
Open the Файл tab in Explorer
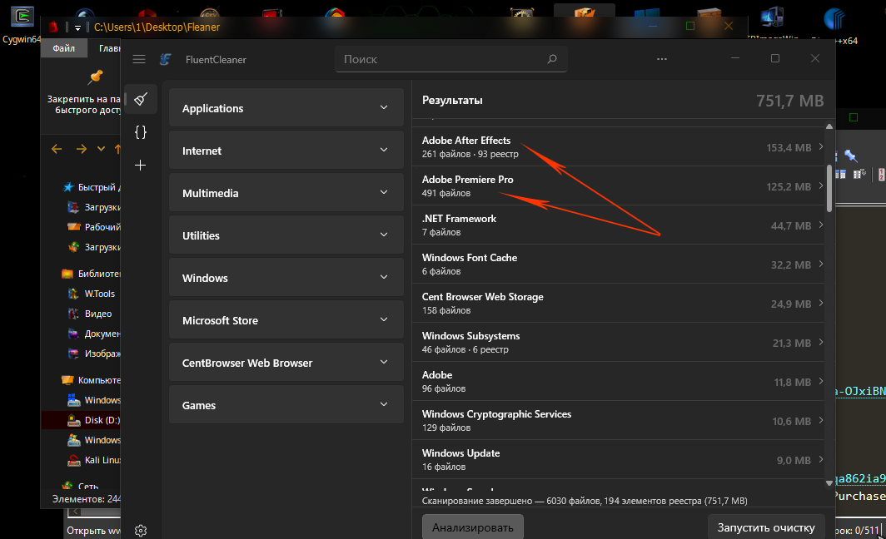[64, 48]
